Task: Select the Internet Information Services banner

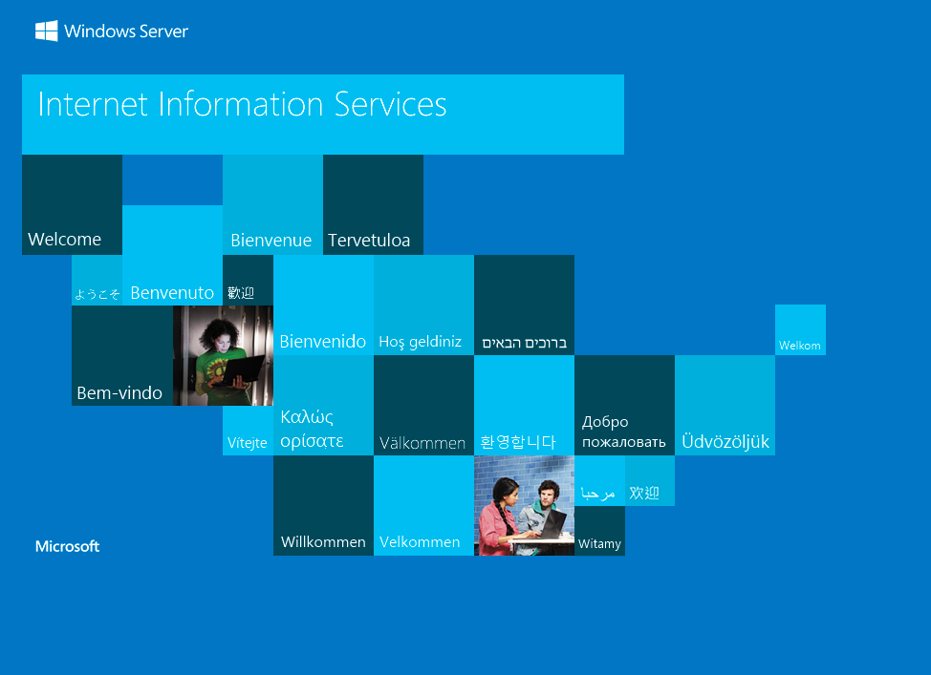Action: pos(322,114)
